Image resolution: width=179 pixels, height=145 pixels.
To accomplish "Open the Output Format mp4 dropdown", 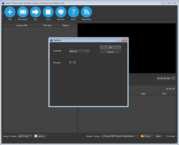I will pos(25,136).
